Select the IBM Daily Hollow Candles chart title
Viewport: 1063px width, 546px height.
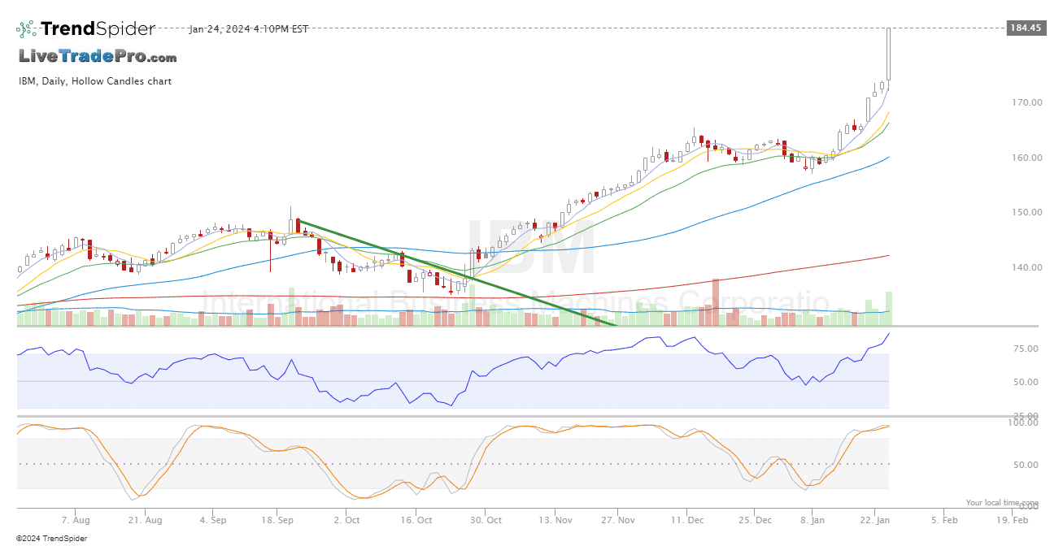click(95, 81)
